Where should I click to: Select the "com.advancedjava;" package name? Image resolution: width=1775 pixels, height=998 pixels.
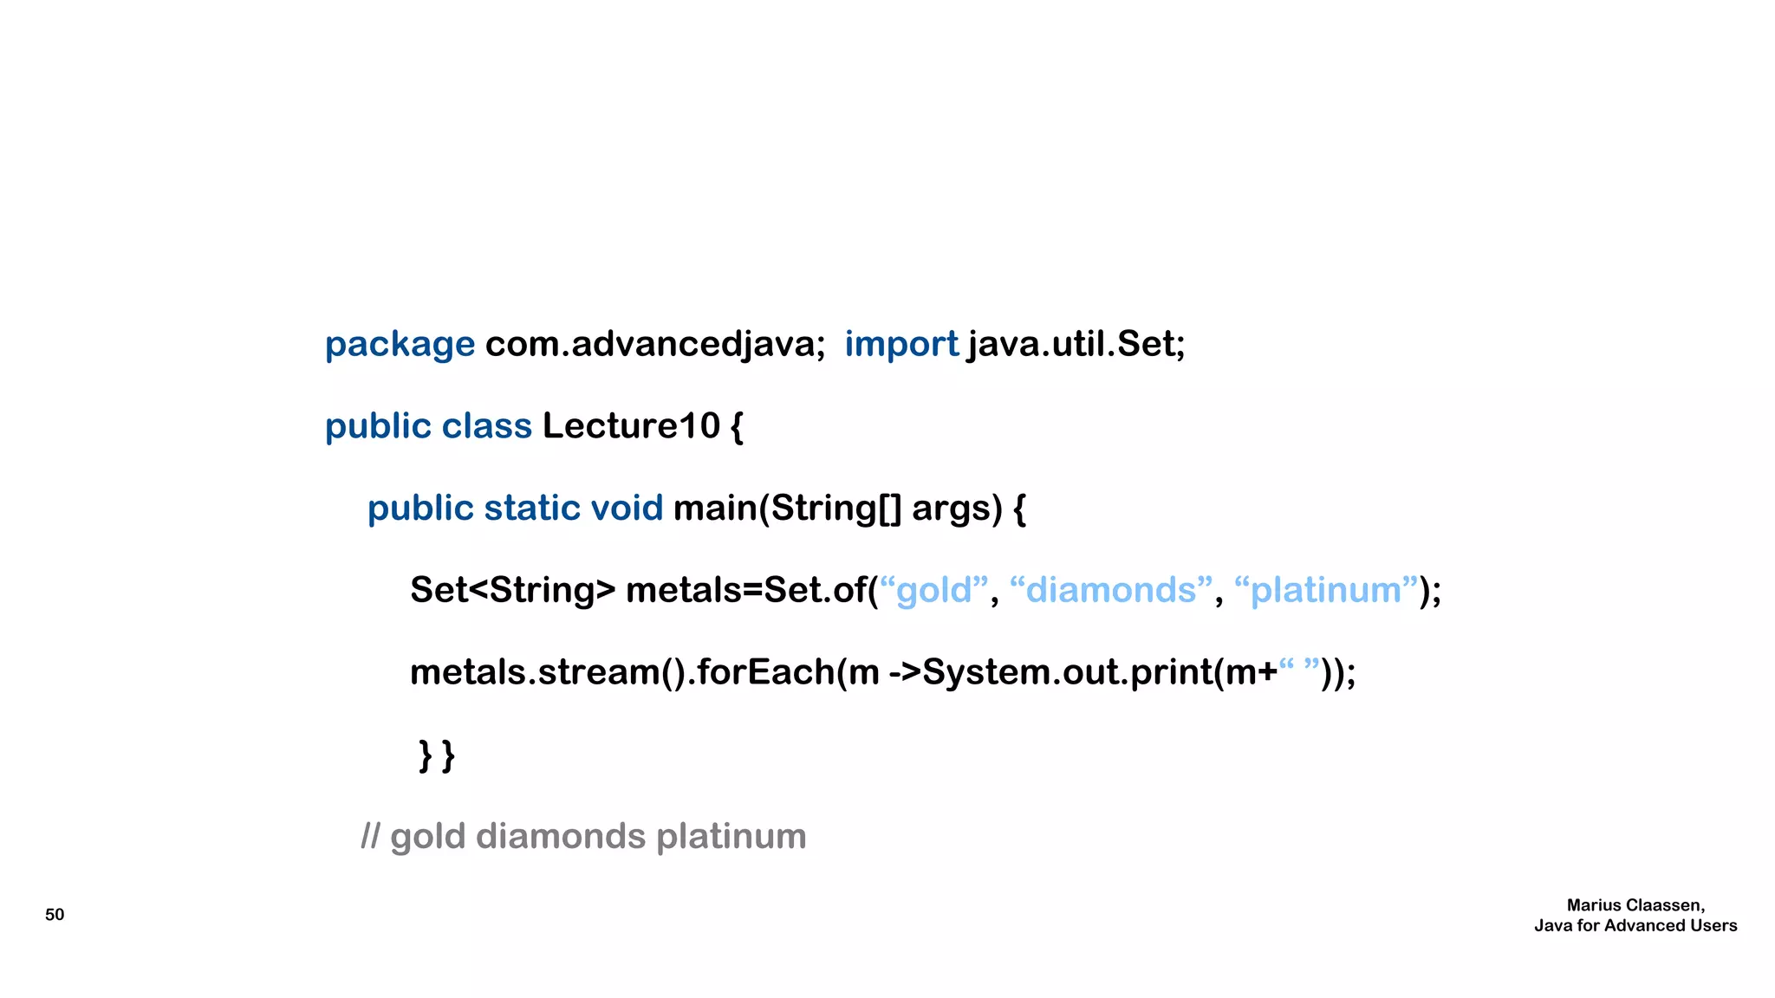pos(655,345)
